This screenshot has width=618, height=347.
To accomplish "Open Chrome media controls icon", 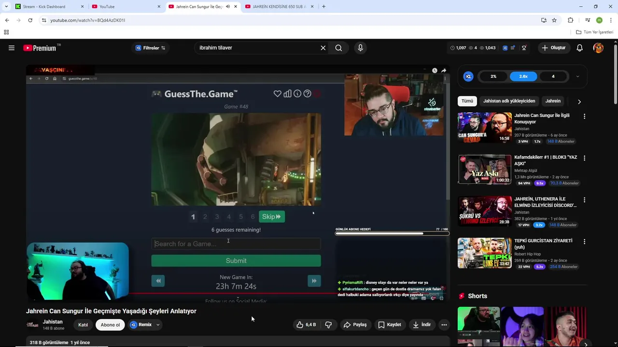I will pos(588,20).
